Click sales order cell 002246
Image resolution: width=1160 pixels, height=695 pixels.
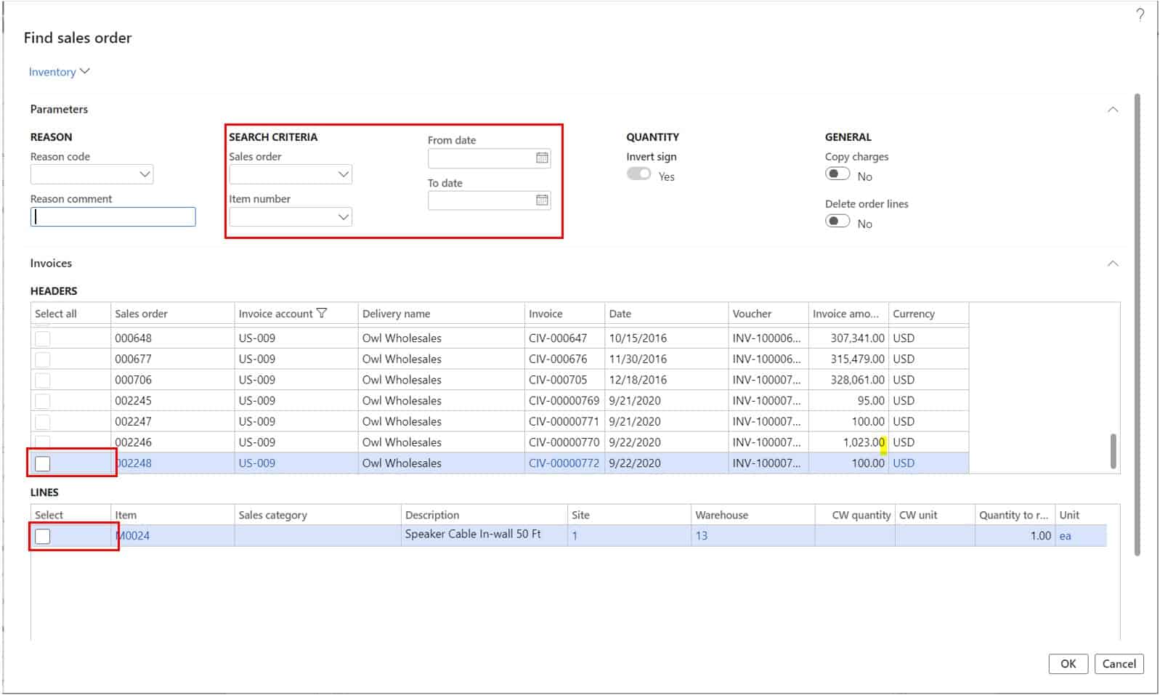coord(134,442)
